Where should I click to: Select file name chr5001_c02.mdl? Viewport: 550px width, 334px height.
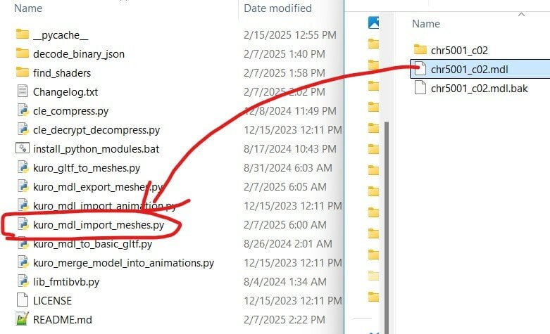[x=469, y=70]
